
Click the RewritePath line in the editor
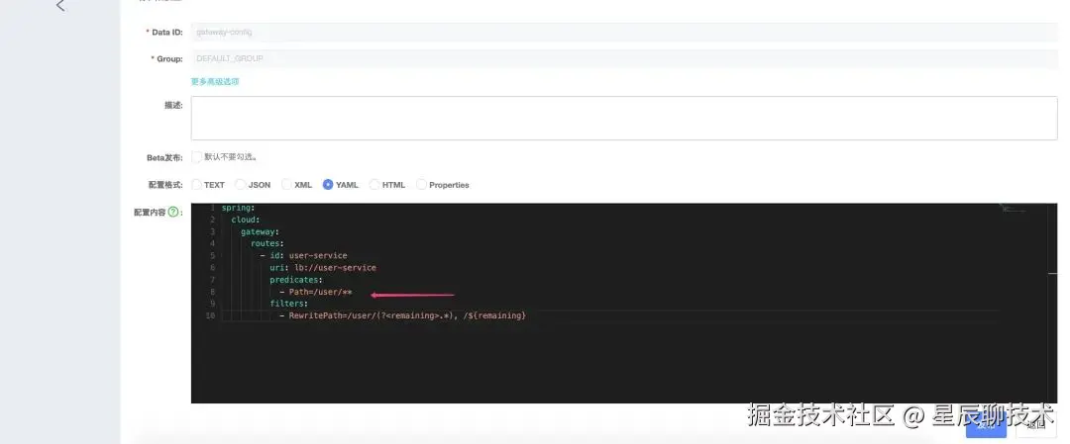[x=402, y=316]
